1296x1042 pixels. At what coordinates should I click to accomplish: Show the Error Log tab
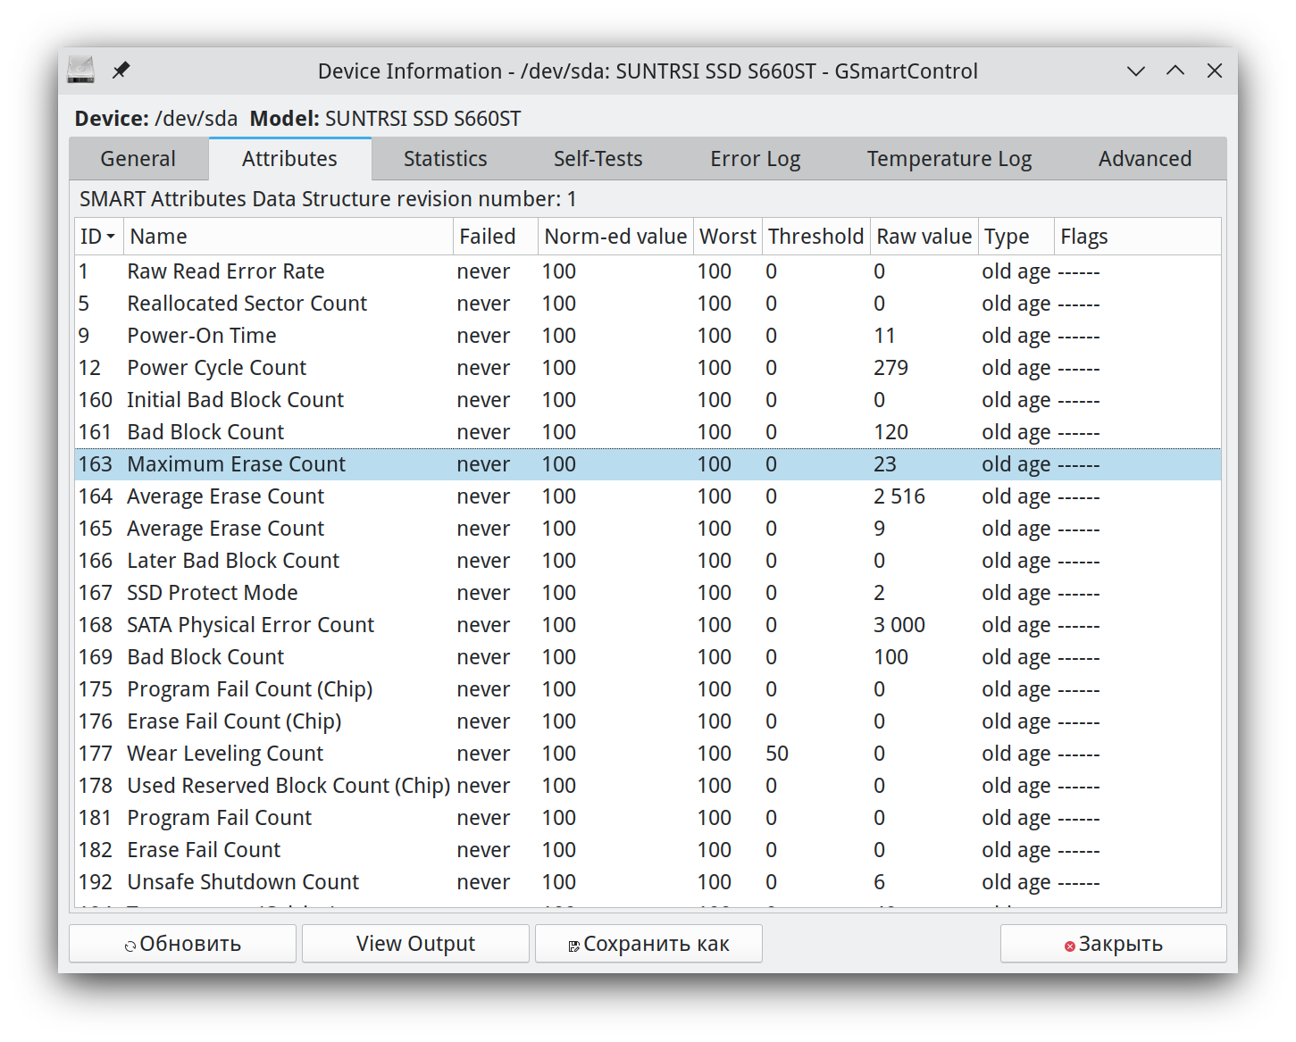pos(756,159)
